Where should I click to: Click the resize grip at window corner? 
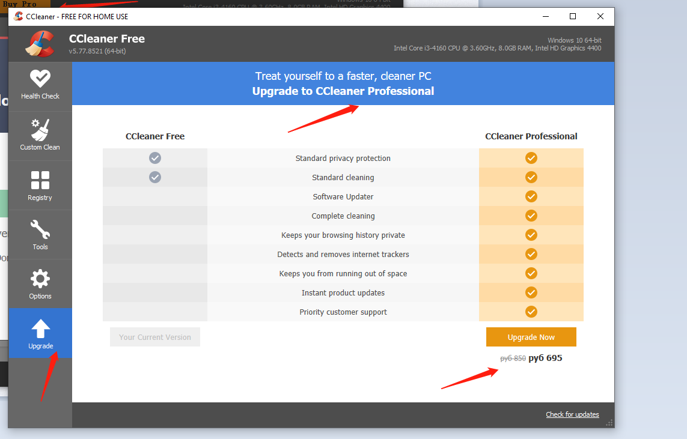[x=609, y=423]
